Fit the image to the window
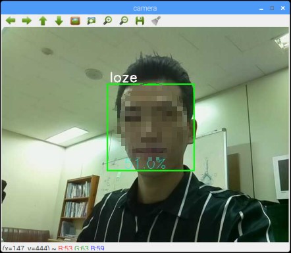Screen dimensions: 291x253 point(92,21)
